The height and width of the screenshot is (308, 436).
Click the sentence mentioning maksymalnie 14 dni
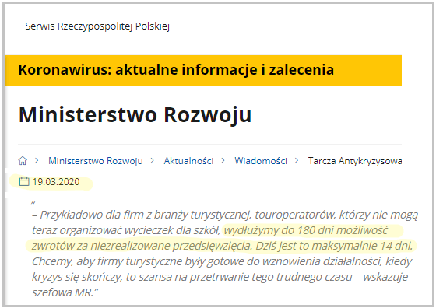[x=334, y=246]
